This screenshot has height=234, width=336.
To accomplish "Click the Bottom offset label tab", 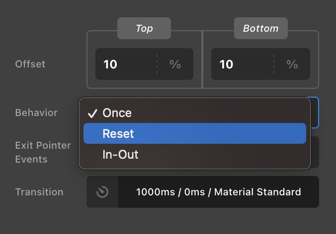I will [x=261, y=28].
